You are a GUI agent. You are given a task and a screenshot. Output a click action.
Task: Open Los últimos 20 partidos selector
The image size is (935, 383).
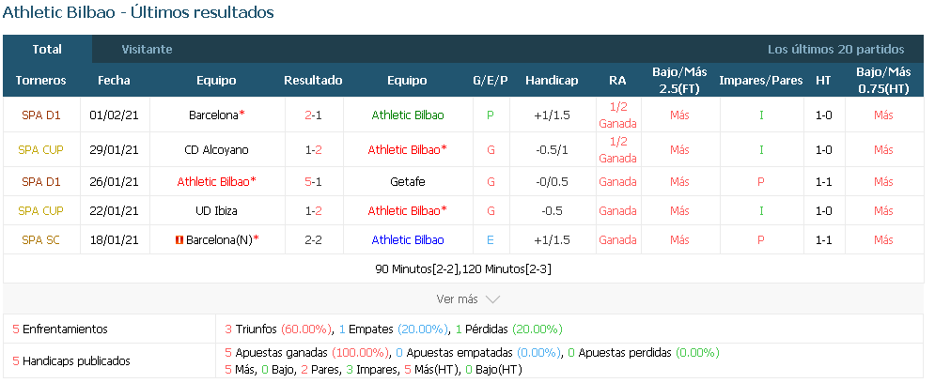click(x=835, y=50)
